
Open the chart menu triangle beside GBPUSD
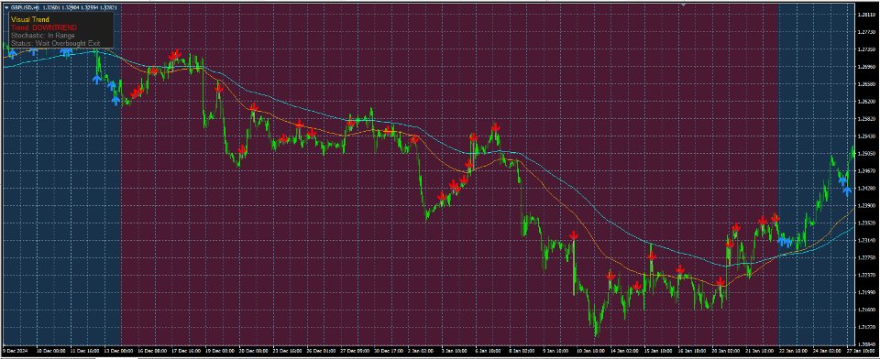6,8
